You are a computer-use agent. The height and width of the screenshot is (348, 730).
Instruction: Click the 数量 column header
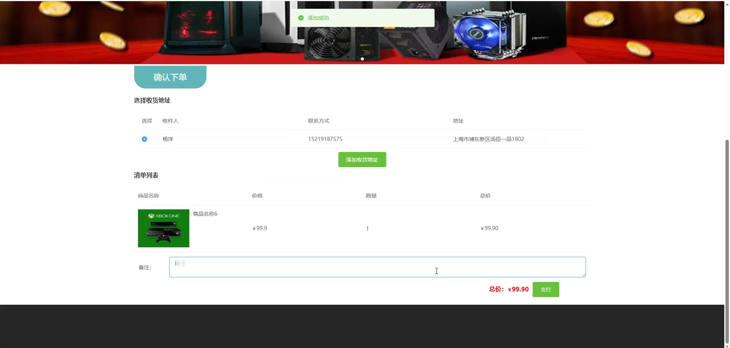371,196
